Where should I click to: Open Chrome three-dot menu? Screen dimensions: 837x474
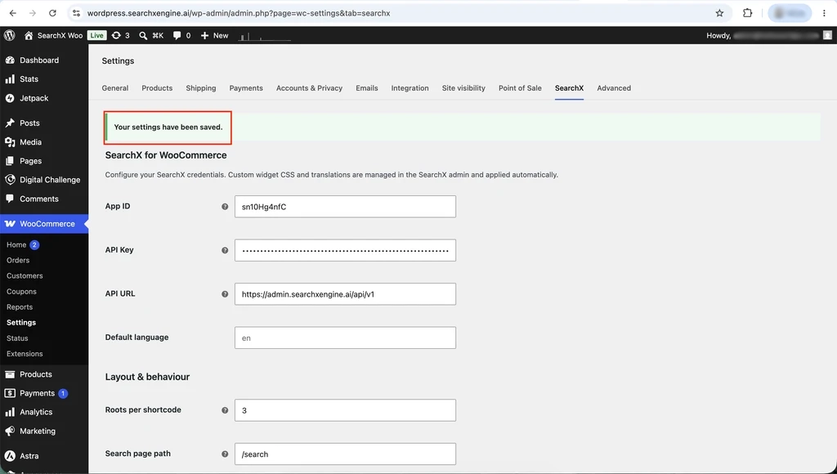point(824,13)
